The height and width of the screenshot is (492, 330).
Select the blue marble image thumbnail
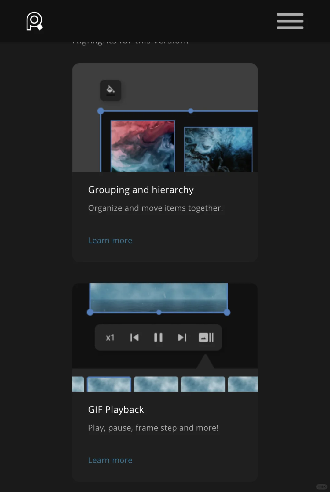tap(218, 149)
